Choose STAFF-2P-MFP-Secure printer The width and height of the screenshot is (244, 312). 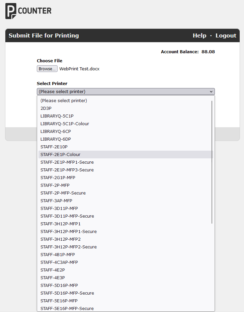(126, 193)
